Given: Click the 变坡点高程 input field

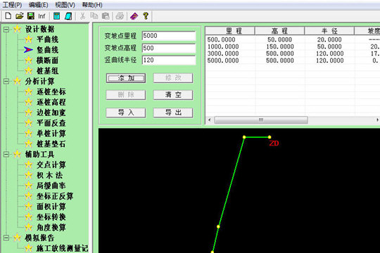Looking at the screenshot, I should tap(169, 48).
